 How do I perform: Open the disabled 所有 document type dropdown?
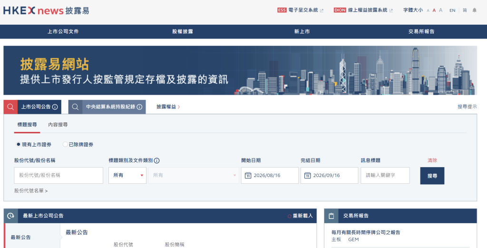(x=194, y=175)
